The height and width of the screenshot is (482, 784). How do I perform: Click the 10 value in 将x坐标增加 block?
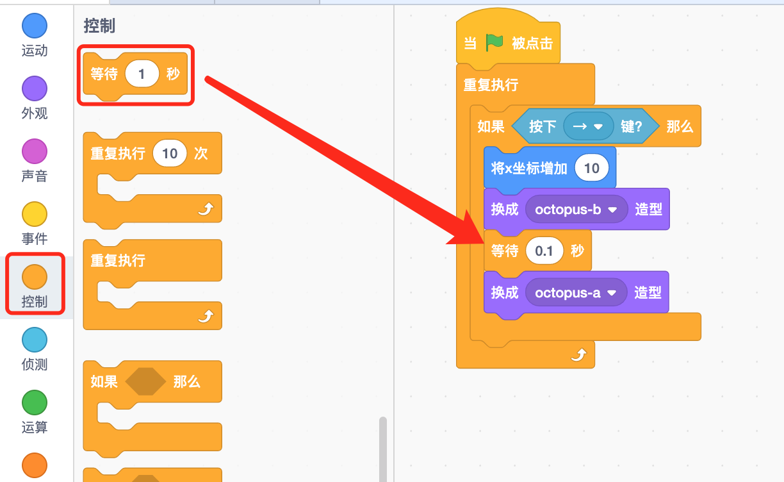tap(592, 168)
